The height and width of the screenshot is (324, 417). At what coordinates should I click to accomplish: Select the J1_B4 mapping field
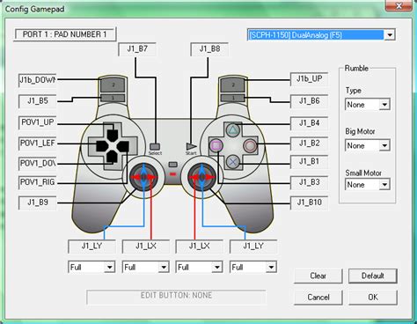pyautogui.click(x=309, y=123)
